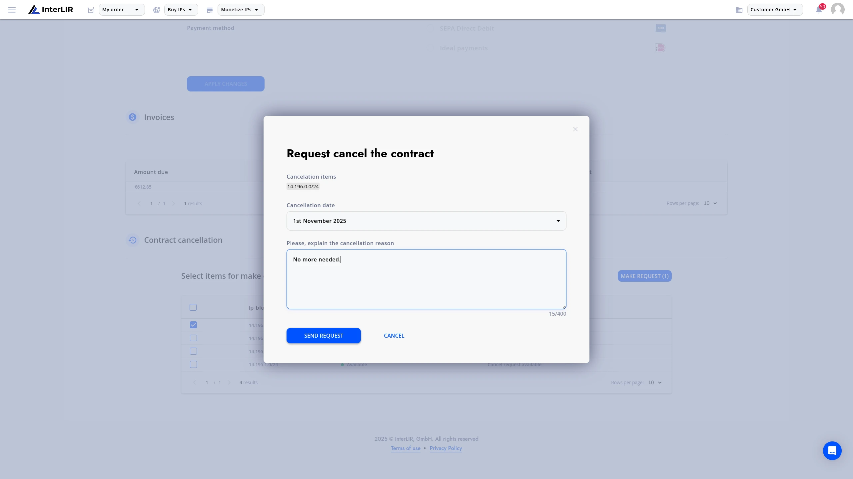Open the My order dropdown
853x479 pixels.
coord(122,10)
